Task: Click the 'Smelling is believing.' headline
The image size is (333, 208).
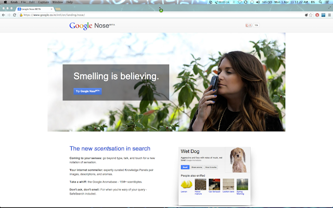Action: tap(116, 76)
